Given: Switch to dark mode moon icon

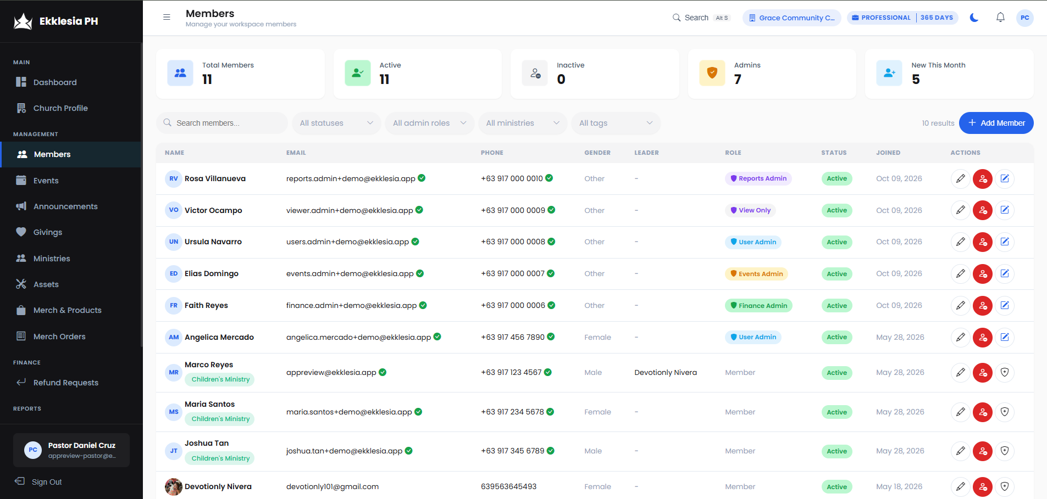Looking at the screenshot, I should click(974, 18).
